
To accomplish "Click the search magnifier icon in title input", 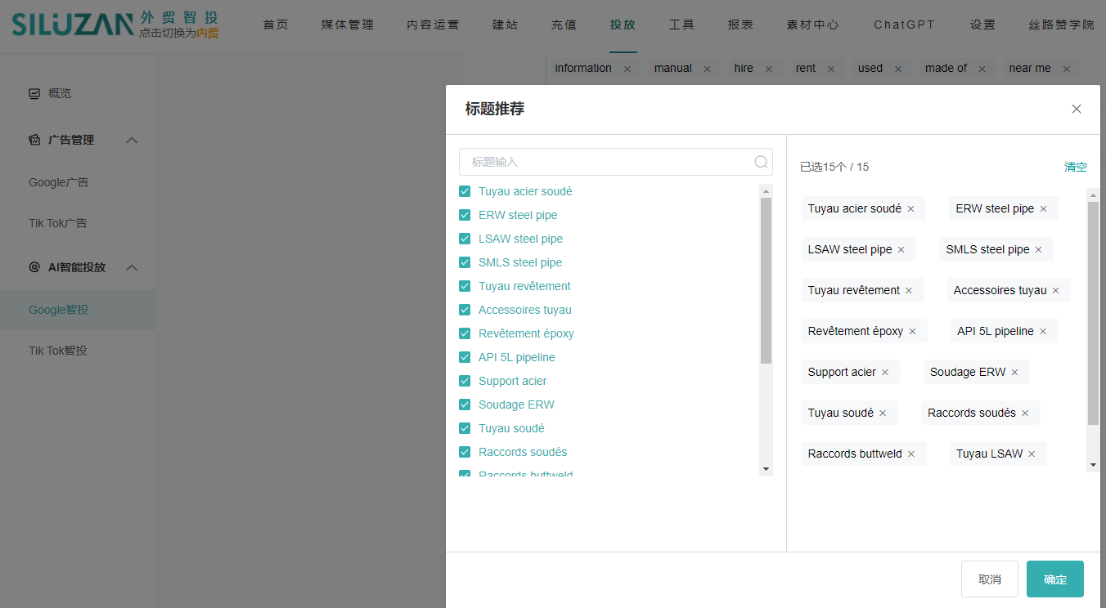I will tap(761, 162).
